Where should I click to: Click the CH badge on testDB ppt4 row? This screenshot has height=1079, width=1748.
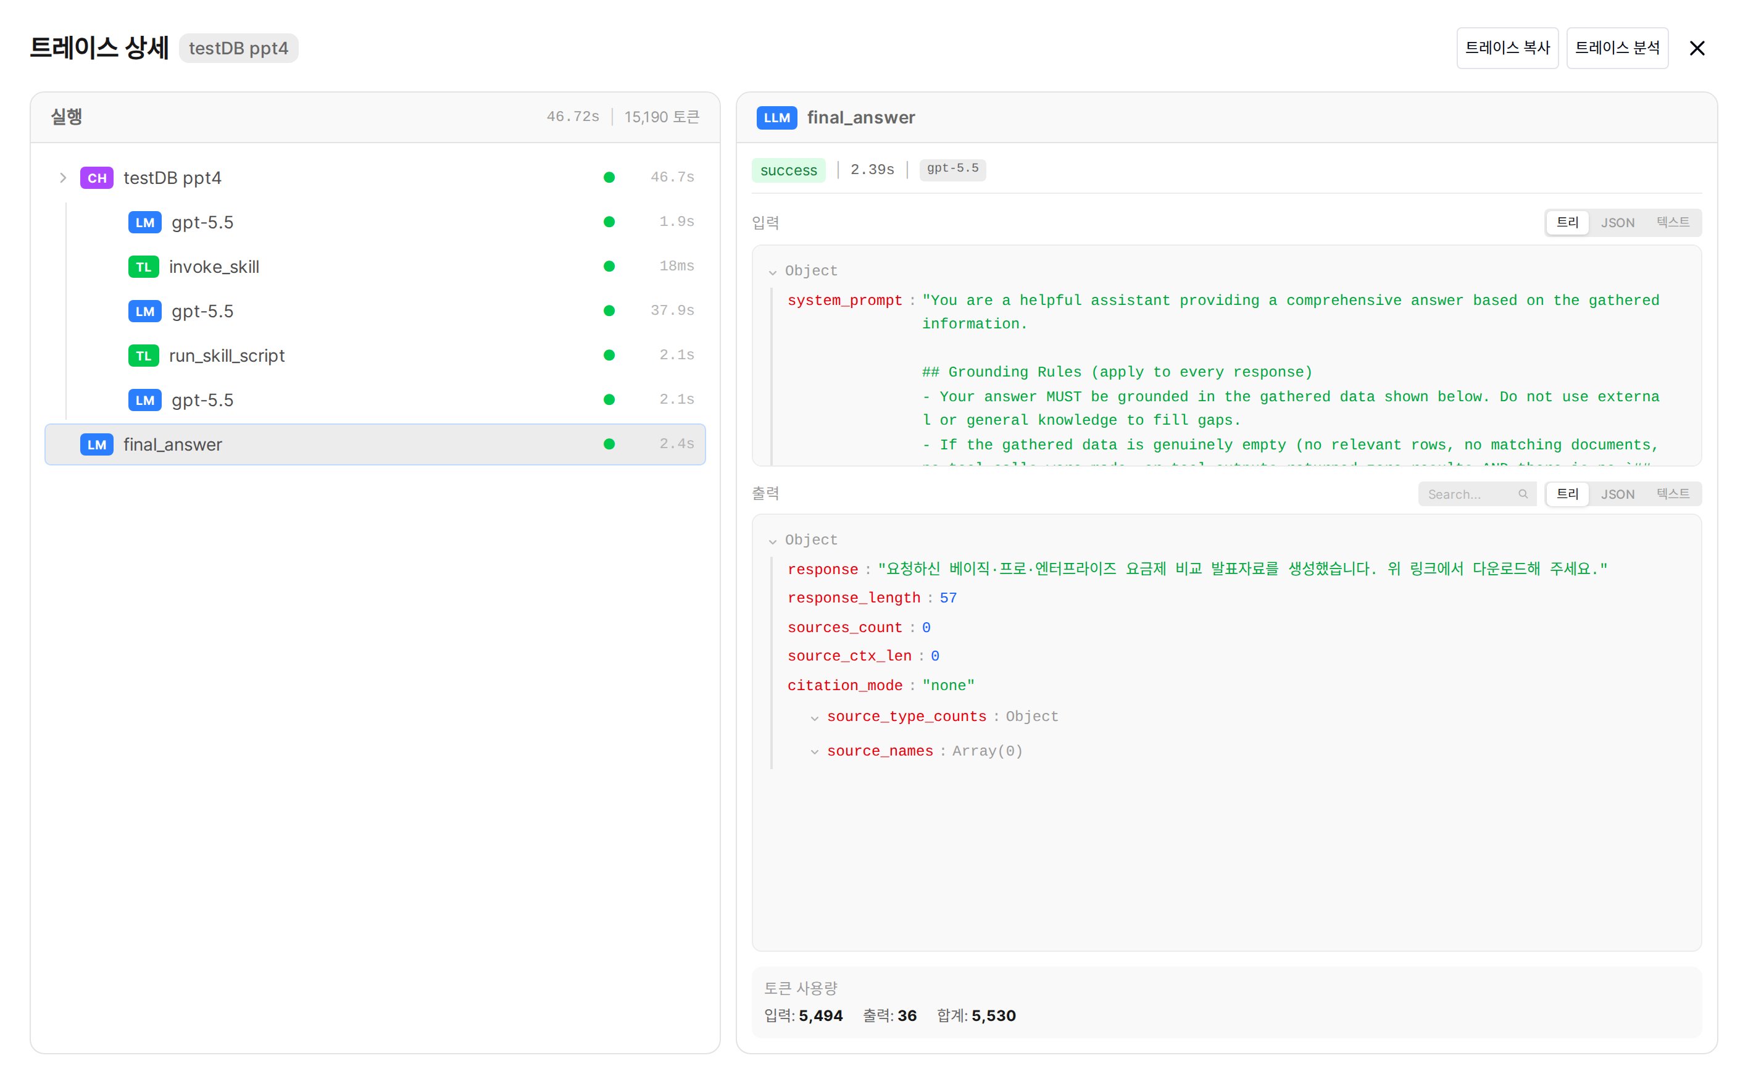[x=96, y=178]
